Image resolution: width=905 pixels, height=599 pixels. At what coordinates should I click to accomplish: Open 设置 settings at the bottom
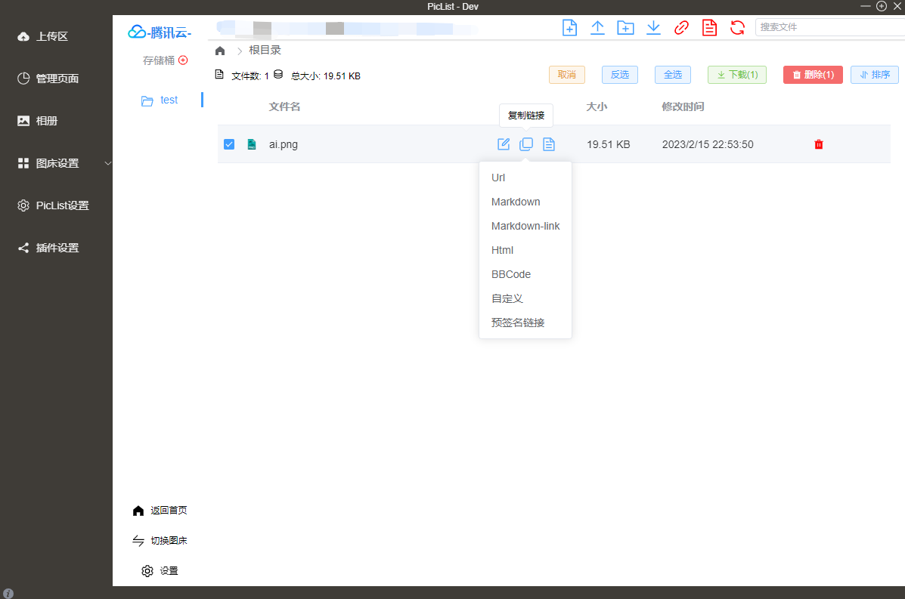[160, 571]
